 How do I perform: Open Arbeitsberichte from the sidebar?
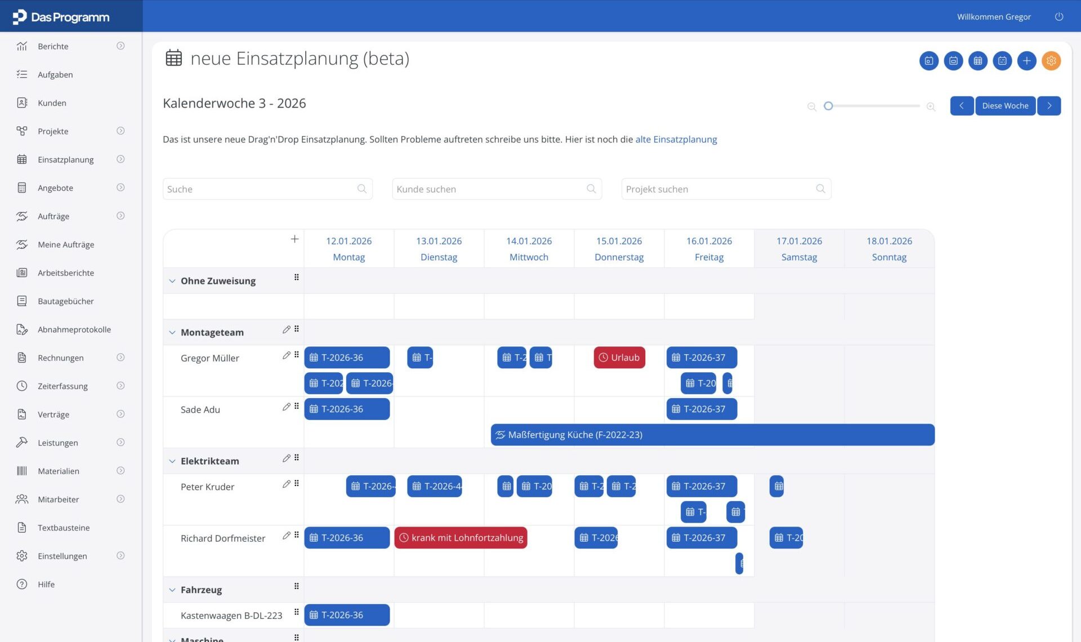pyautogui.click(x=66, y=273)
